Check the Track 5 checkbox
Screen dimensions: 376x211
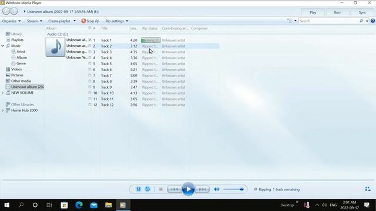tap(90, 63)
